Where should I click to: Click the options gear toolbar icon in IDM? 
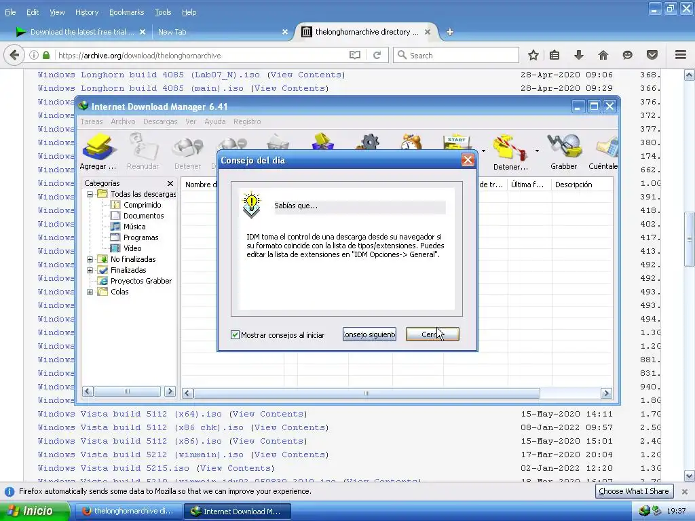click(x=370, y=142)
